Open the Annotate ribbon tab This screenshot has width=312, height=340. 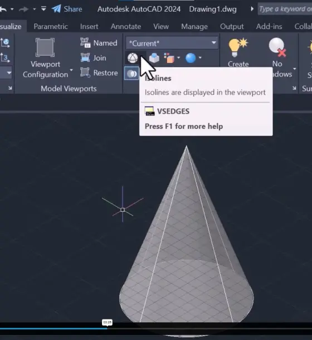tap(126, 26)
